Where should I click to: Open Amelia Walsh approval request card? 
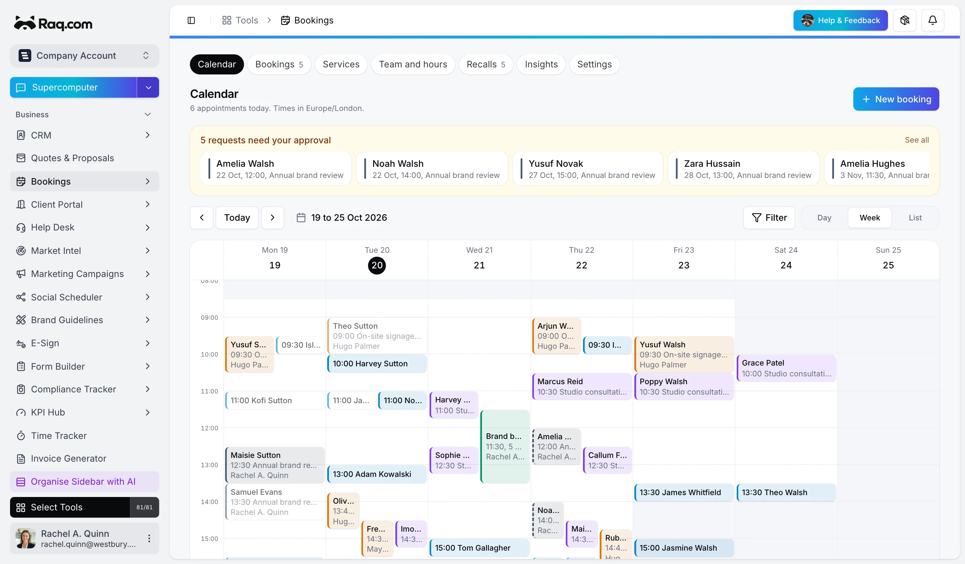coord(276,169)
